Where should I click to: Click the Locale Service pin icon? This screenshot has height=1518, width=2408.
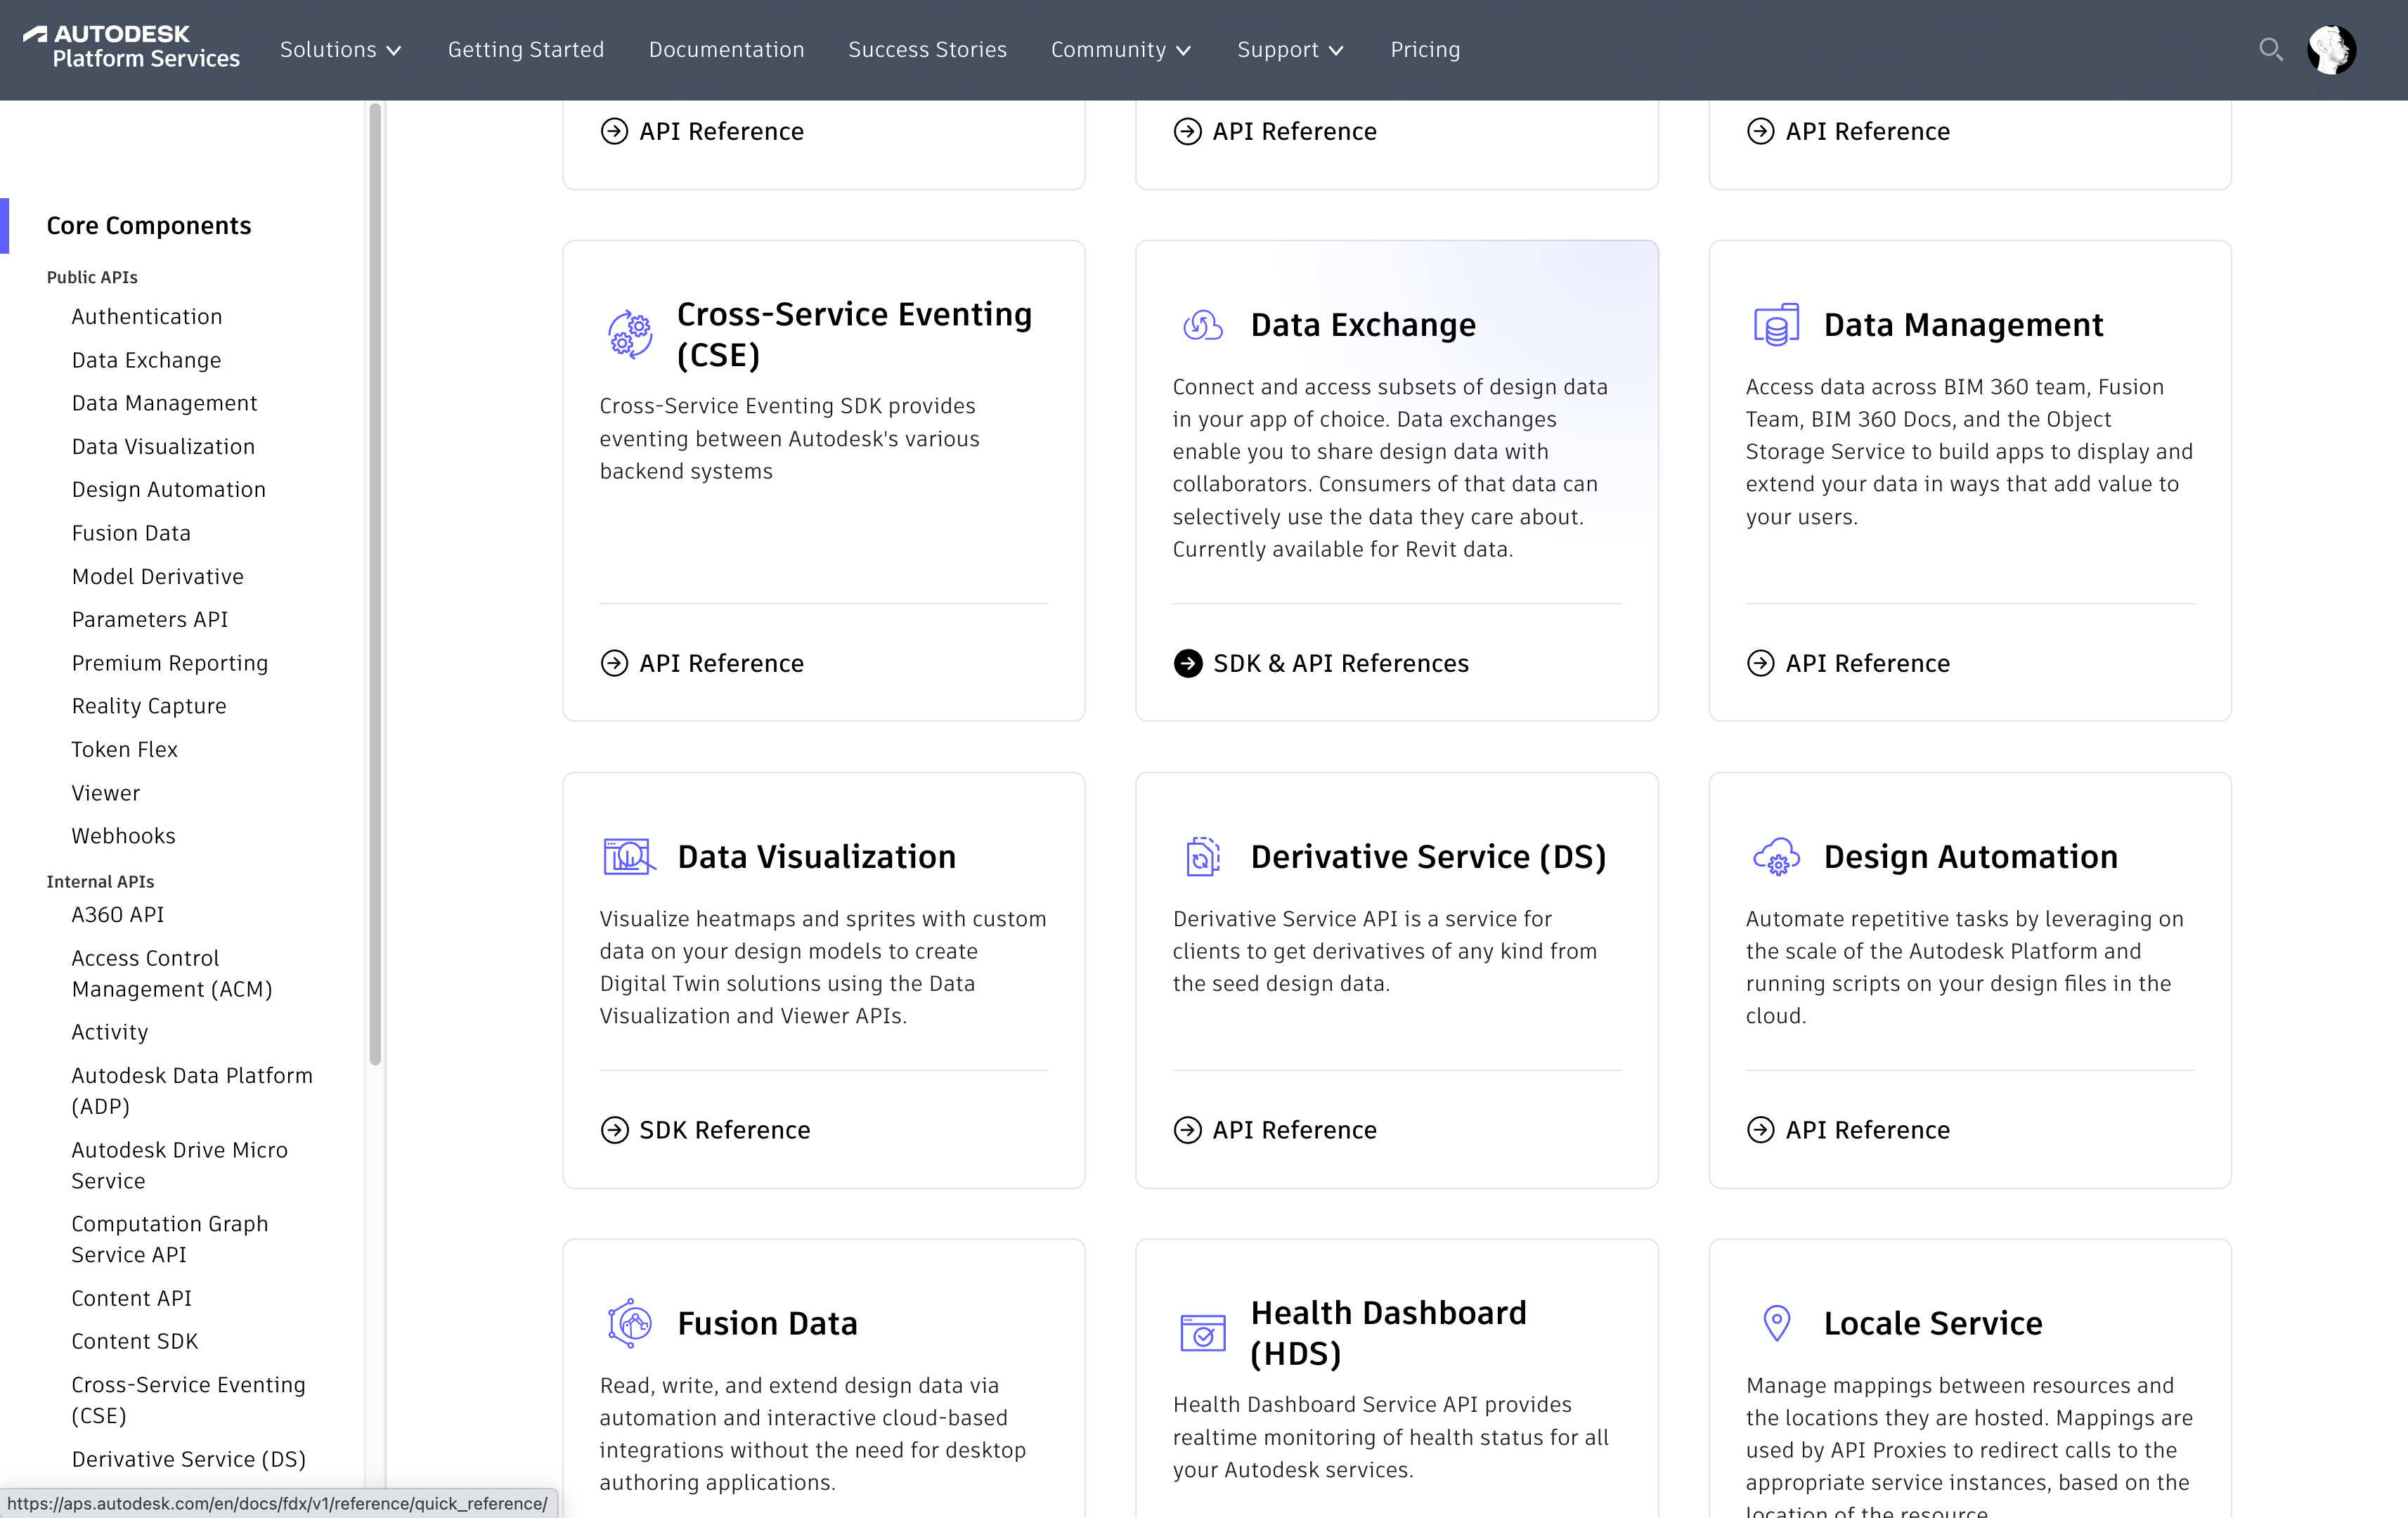[1776, 1323]
